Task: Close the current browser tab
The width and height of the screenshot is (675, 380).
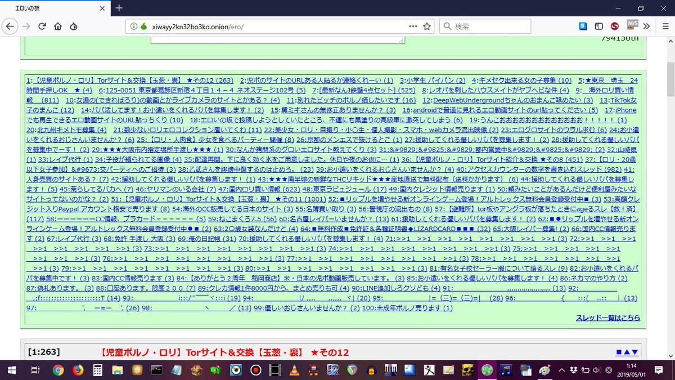Action: tap(102, 8)
